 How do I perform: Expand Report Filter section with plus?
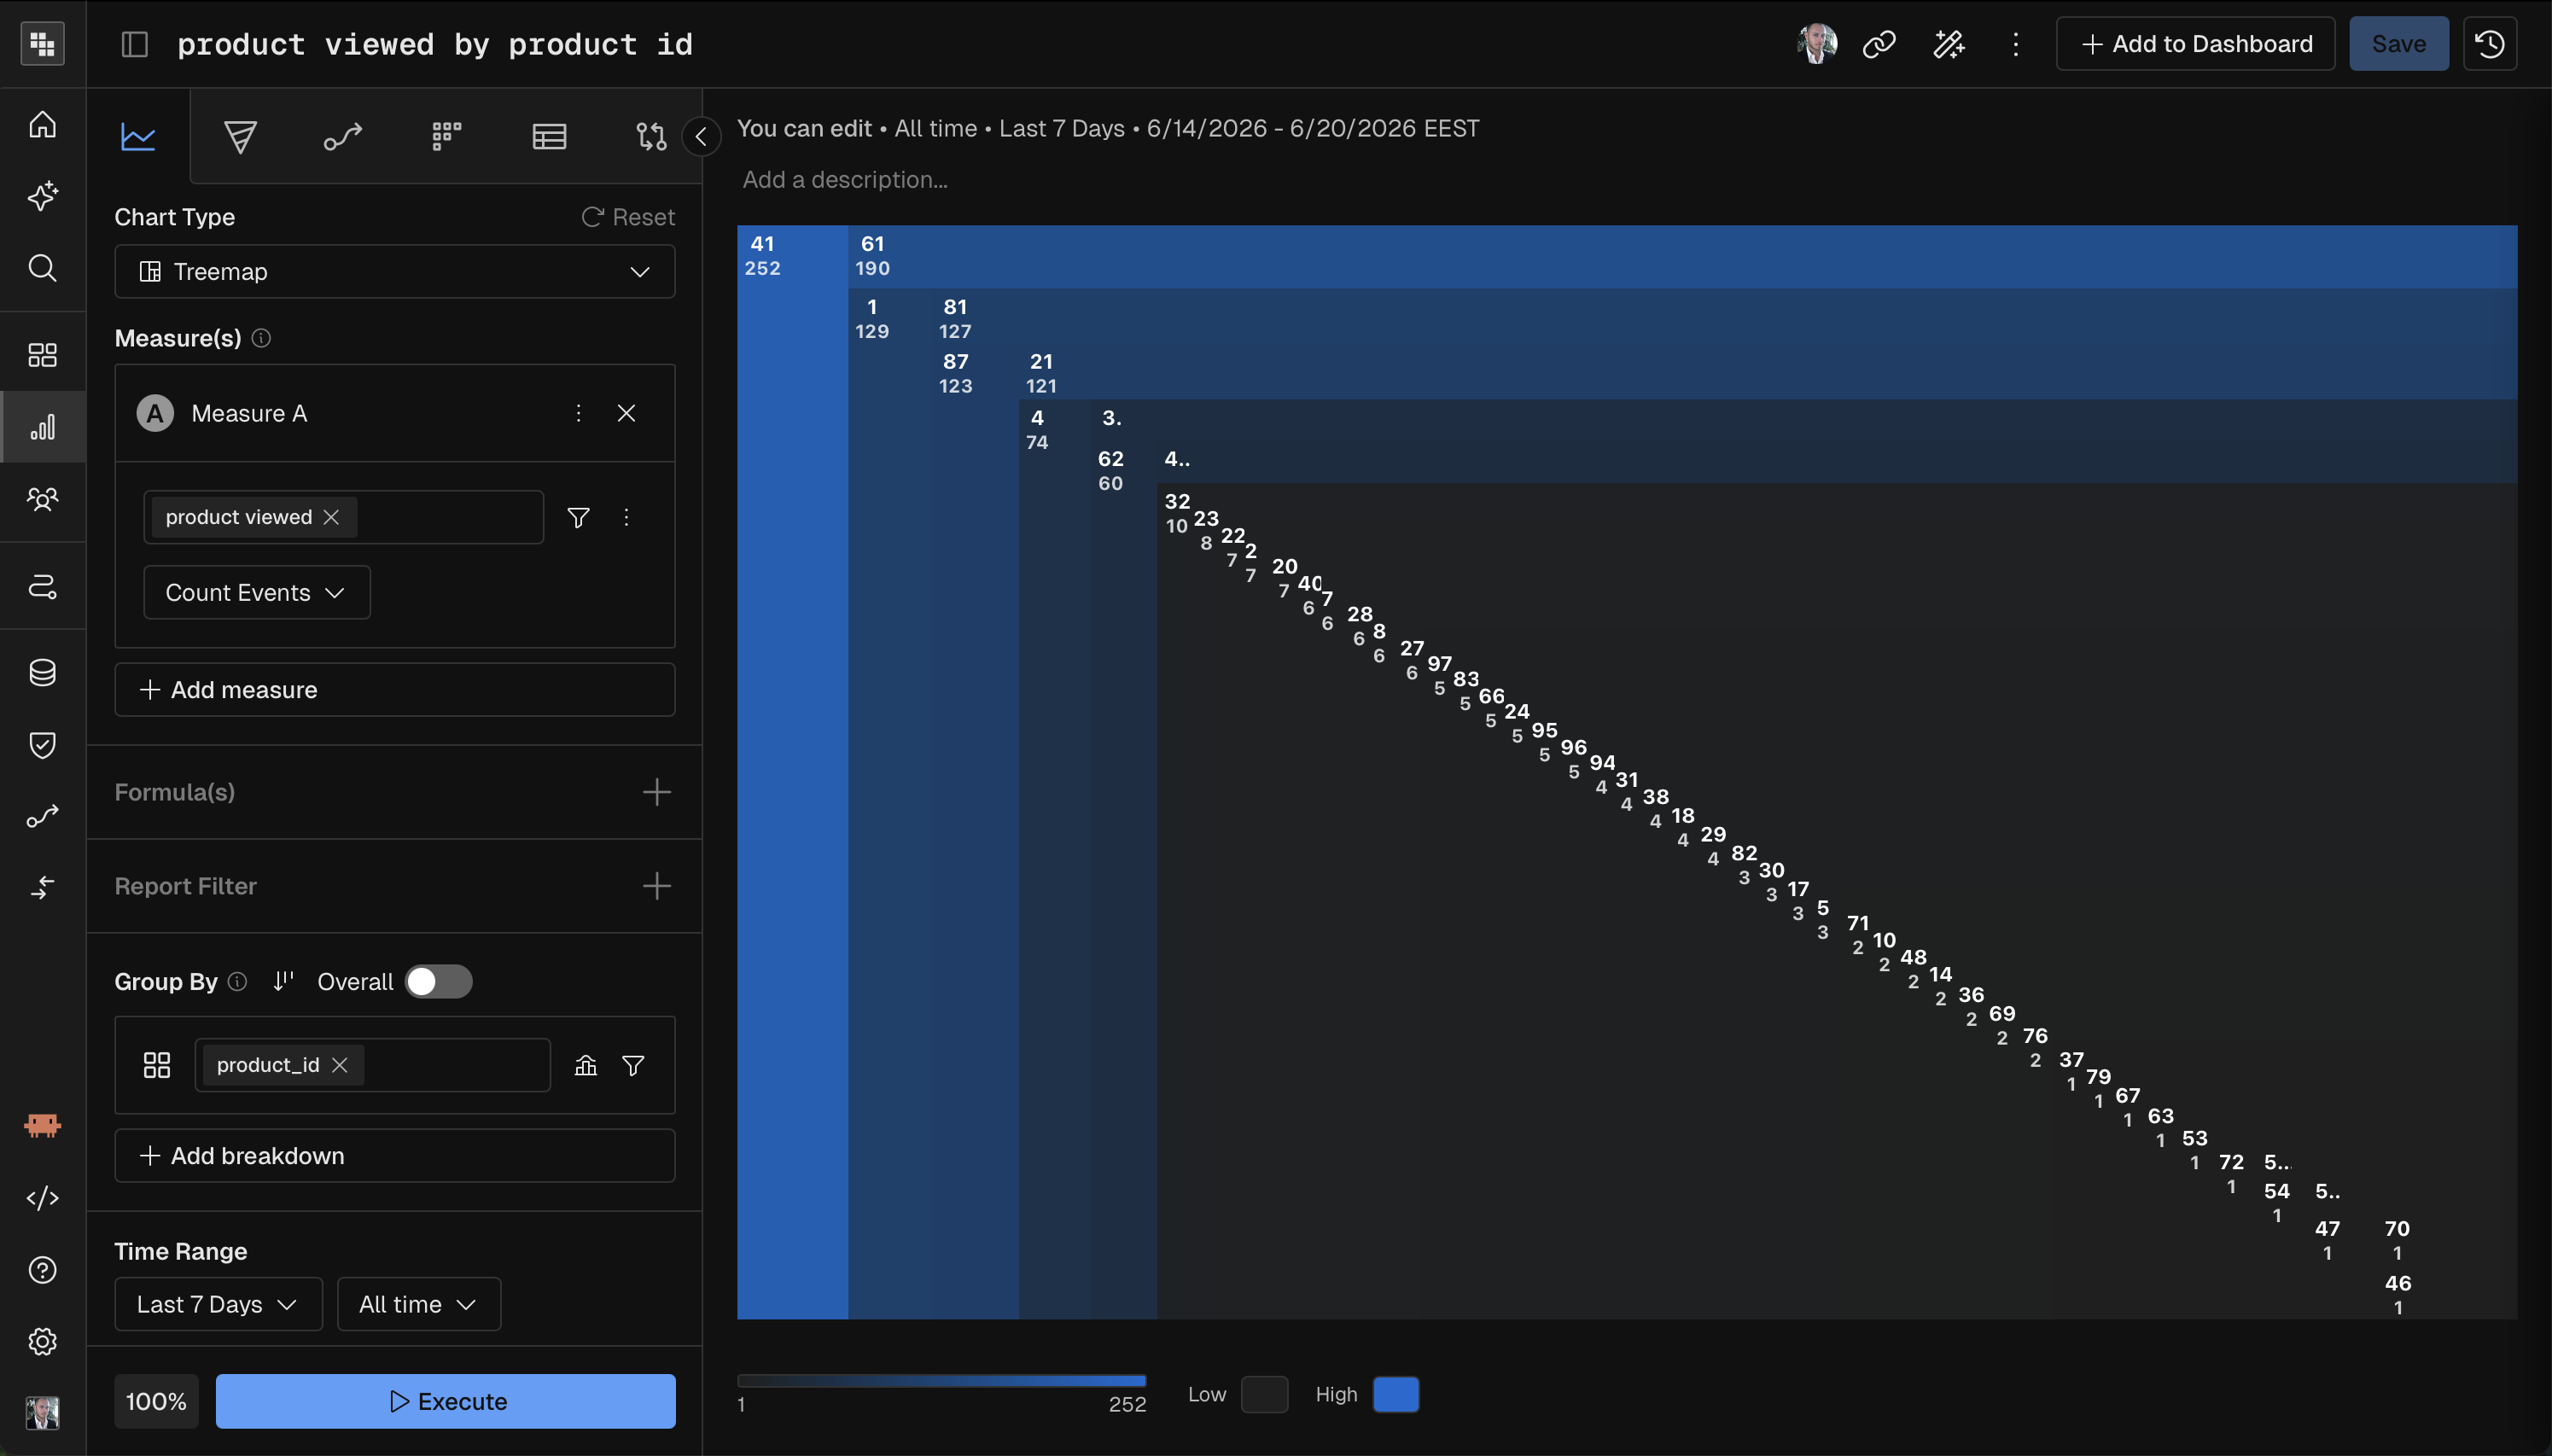pyautogui.click(x=656, y=886)
